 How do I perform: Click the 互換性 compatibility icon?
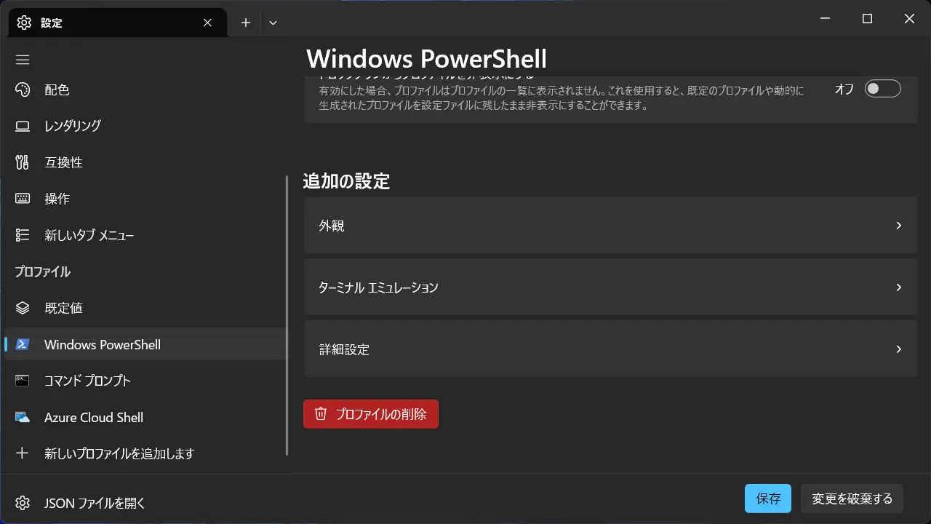[23, 162]
